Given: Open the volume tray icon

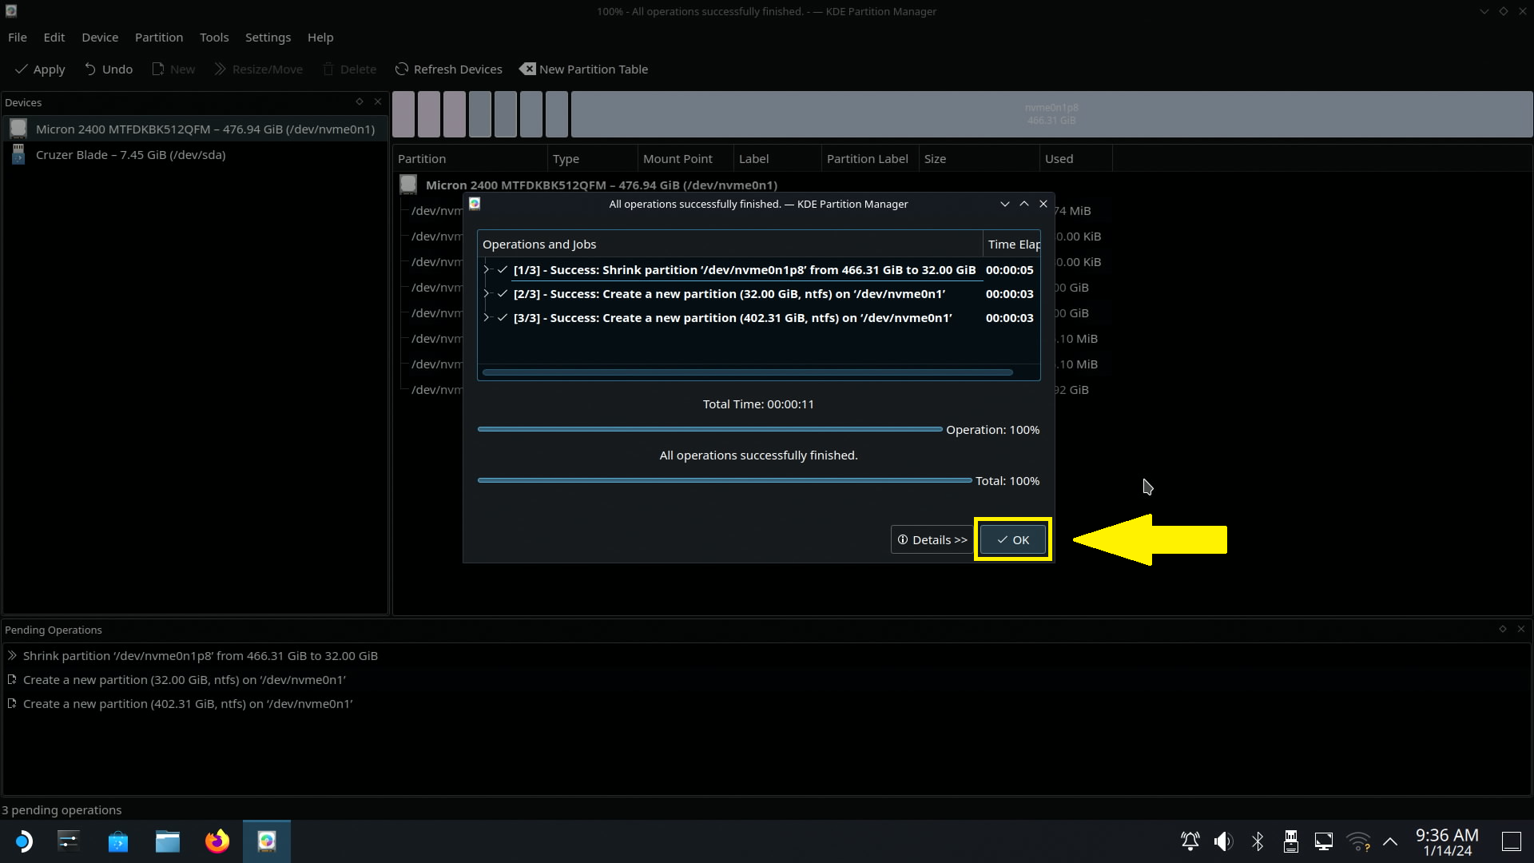Looking at the screenshot, I should [x=1223, y=841].
